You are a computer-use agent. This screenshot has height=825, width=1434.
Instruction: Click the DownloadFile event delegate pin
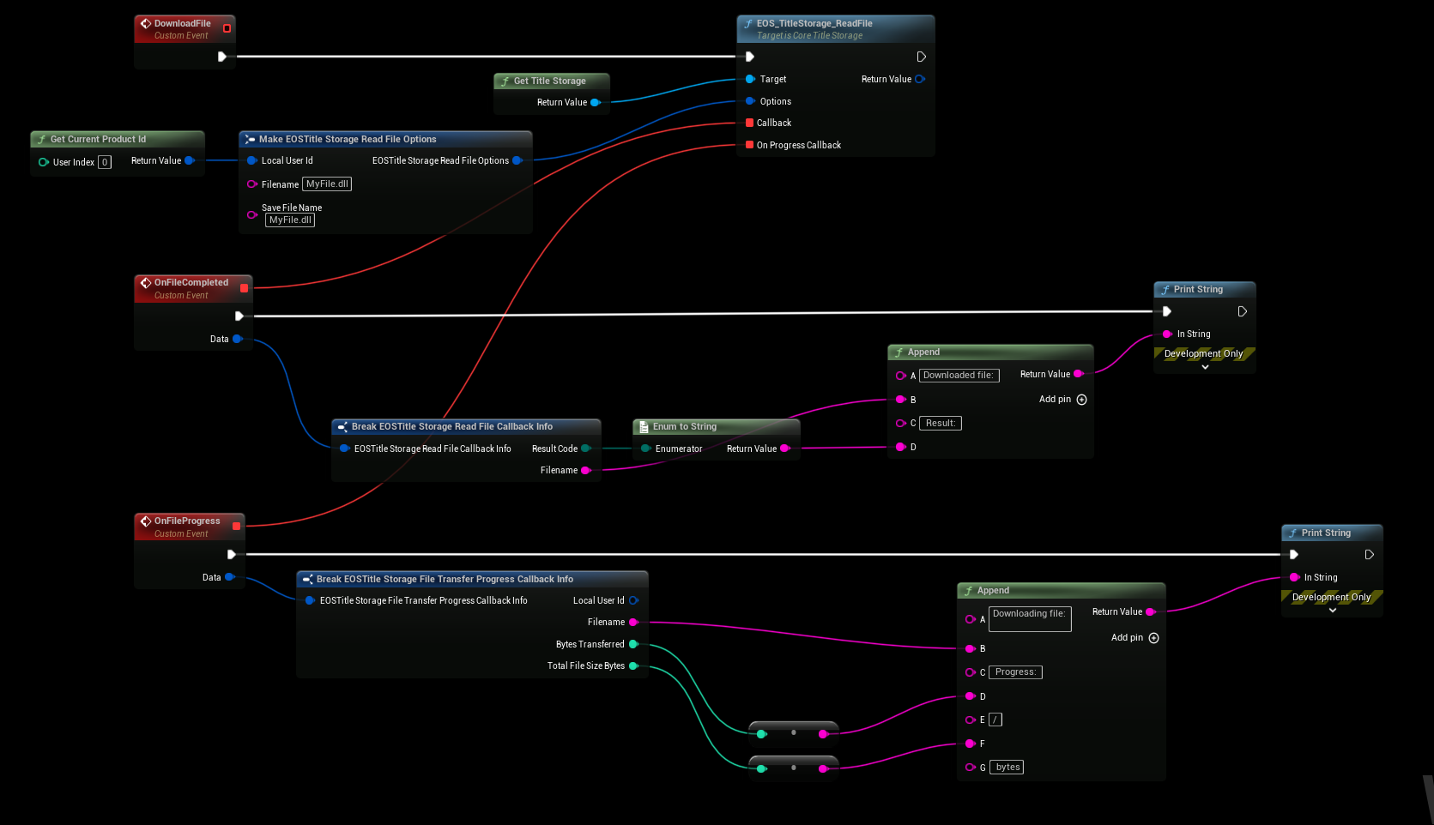[x=227, y=28]
